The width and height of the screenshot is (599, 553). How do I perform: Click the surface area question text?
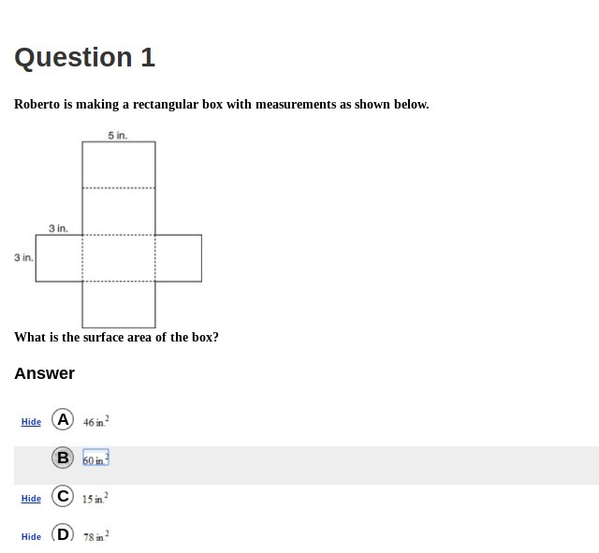(x=116, y=337)
